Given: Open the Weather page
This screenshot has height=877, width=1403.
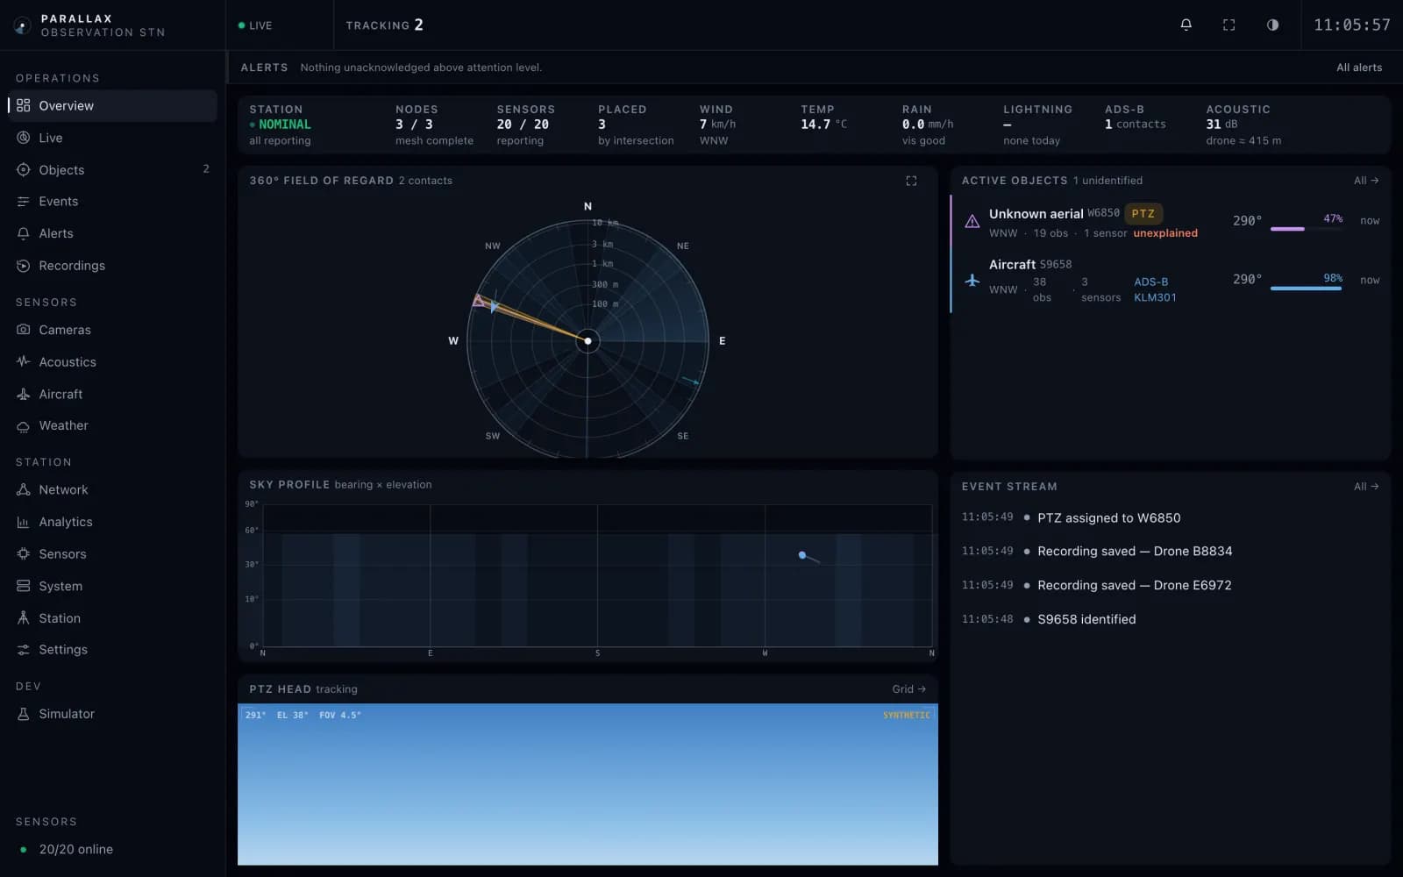Looking at the screenshot, I should coord(112,425).
